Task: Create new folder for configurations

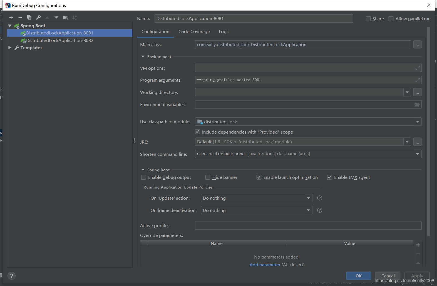Action: (x=66, y=17)
